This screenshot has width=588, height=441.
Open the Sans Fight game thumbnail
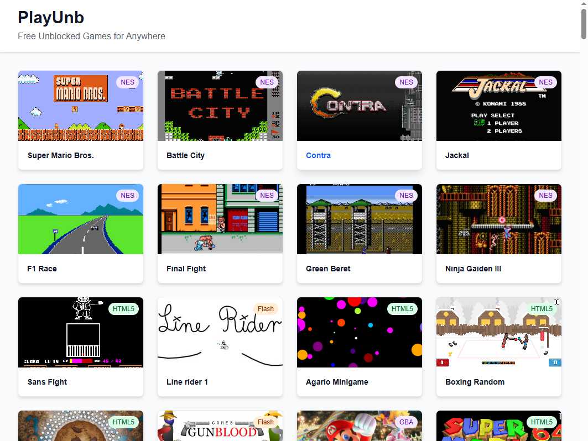point(81,332)
